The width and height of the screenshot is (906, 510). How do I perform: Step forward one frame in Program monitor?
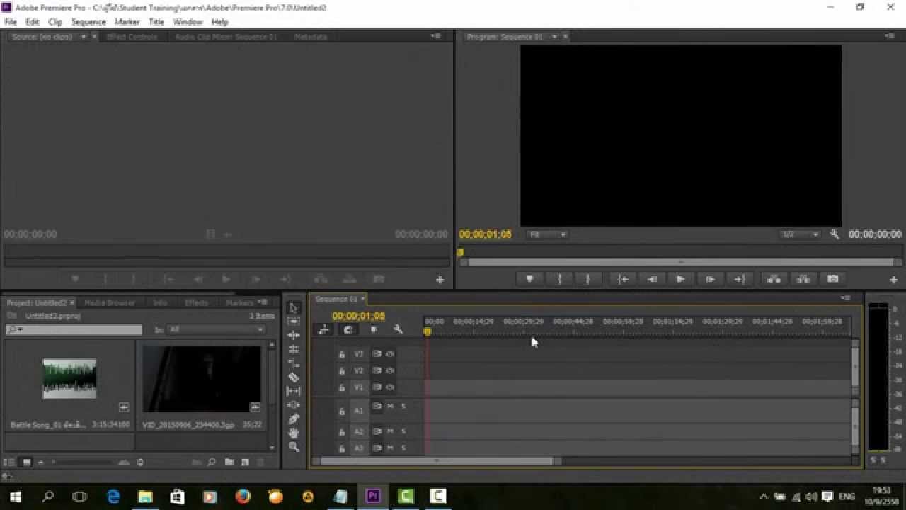(710, 279)
